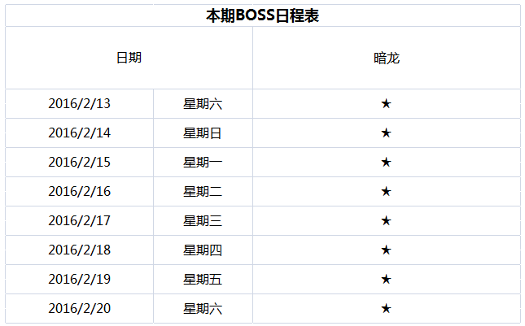
Task: Select the 2016/2/19 date cell
Action: tap(79, 280)
